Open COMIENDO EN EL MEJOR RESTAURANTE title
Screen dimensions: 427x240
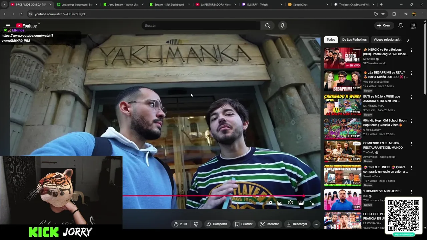tap(383, 145)
